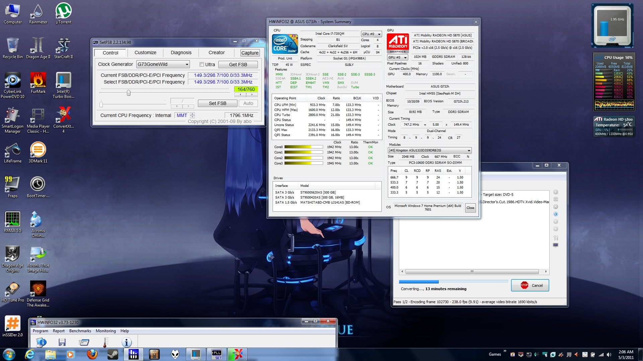Click the Firefox icon in the taskbar

tap(92, 354)
